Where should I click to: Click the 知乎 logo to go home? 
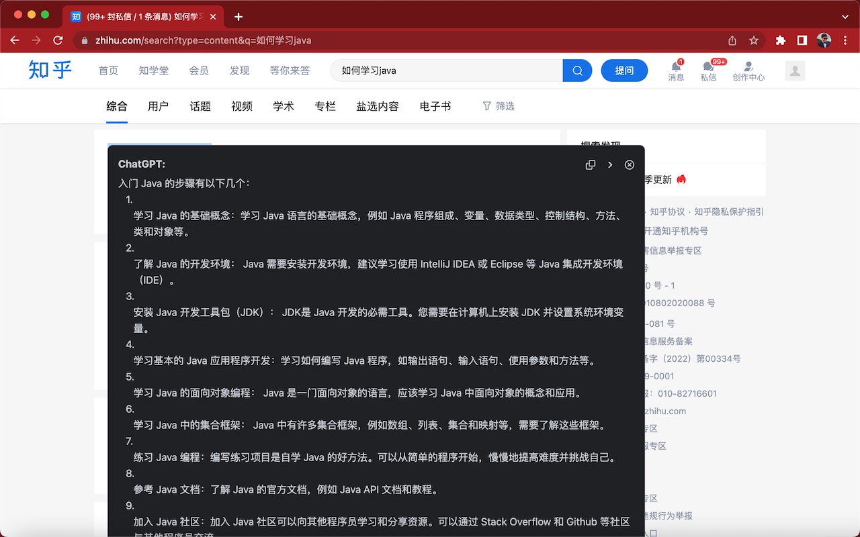click(x=50, y=70)
